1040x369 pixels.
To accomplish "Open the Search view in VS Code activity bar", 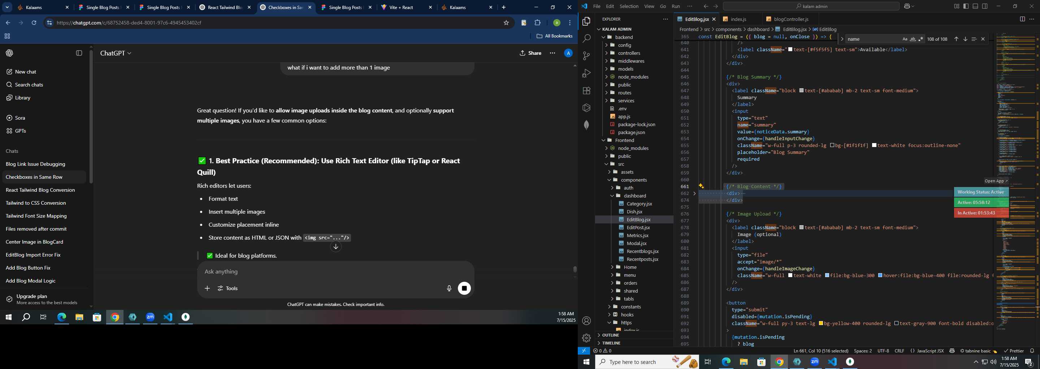I will coord(586,39).
